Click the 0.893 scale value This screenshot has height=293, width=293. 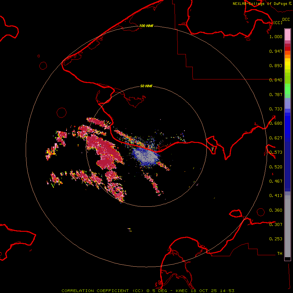pos(276,65)
